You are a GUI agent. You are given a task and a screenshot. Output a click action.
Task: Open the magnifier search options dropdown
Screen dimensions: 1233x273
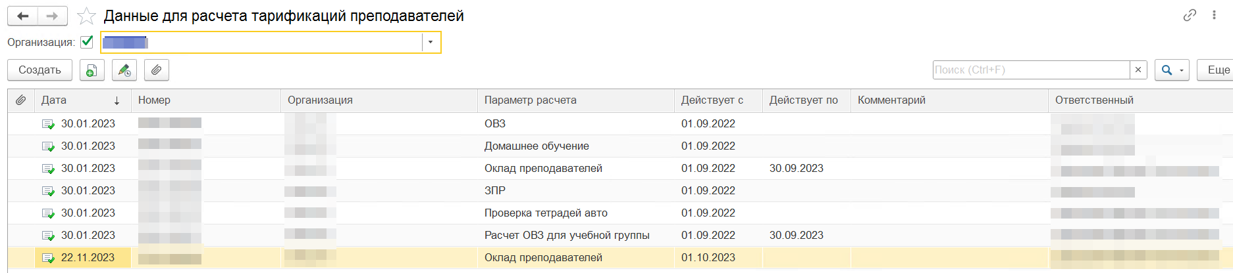[x=1172, y=70]
